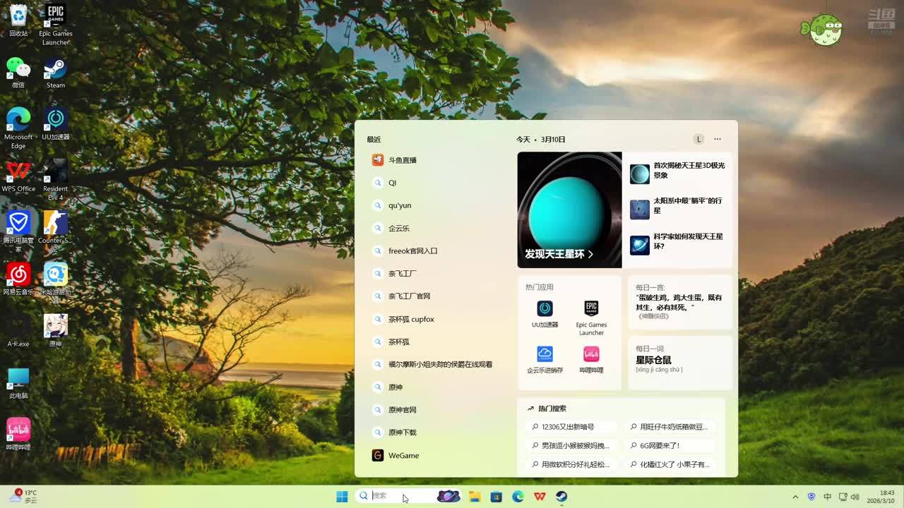
Task: Select recent item 斗鱼直播
Action: click(402, 160)
